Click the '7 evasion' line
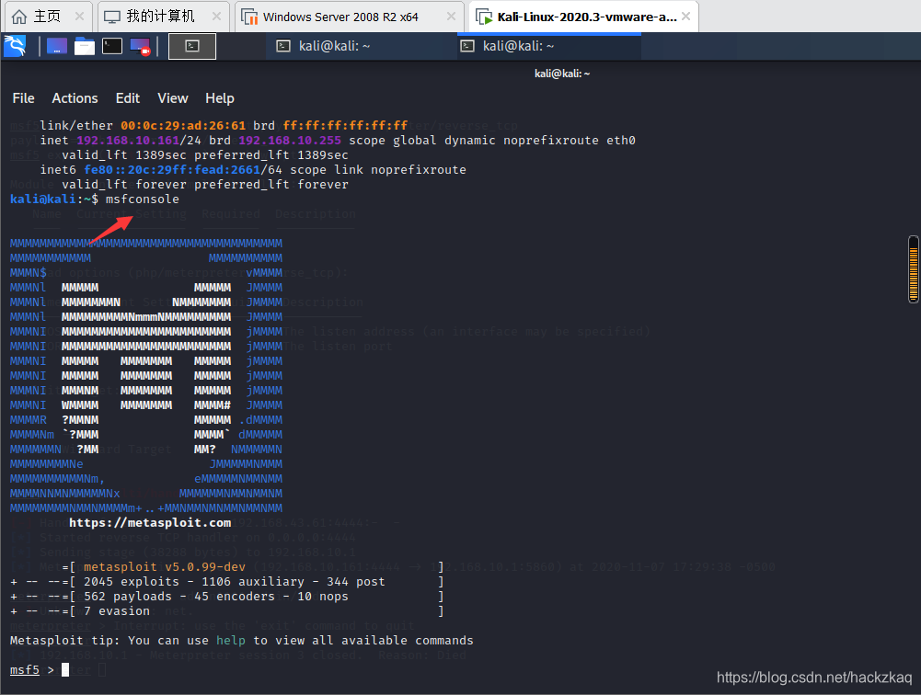Image resolution: width=921 pixels, height=695 pixels. pos(226,611)
